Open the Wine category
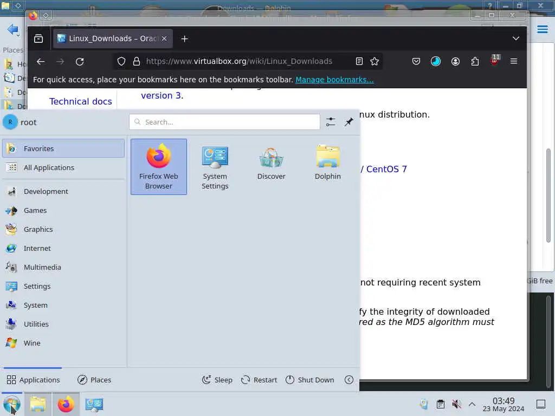The width and height of the screenshot is (555, 416). [x=63, y=343]
